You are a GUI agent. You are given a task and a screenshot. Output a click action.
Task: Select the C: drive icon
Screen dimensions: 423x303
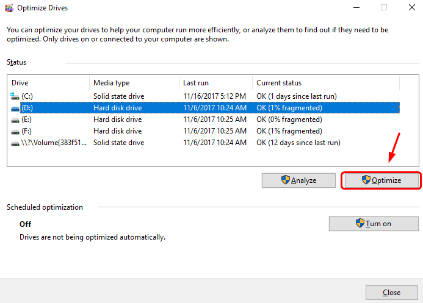(x=15, y=96)
